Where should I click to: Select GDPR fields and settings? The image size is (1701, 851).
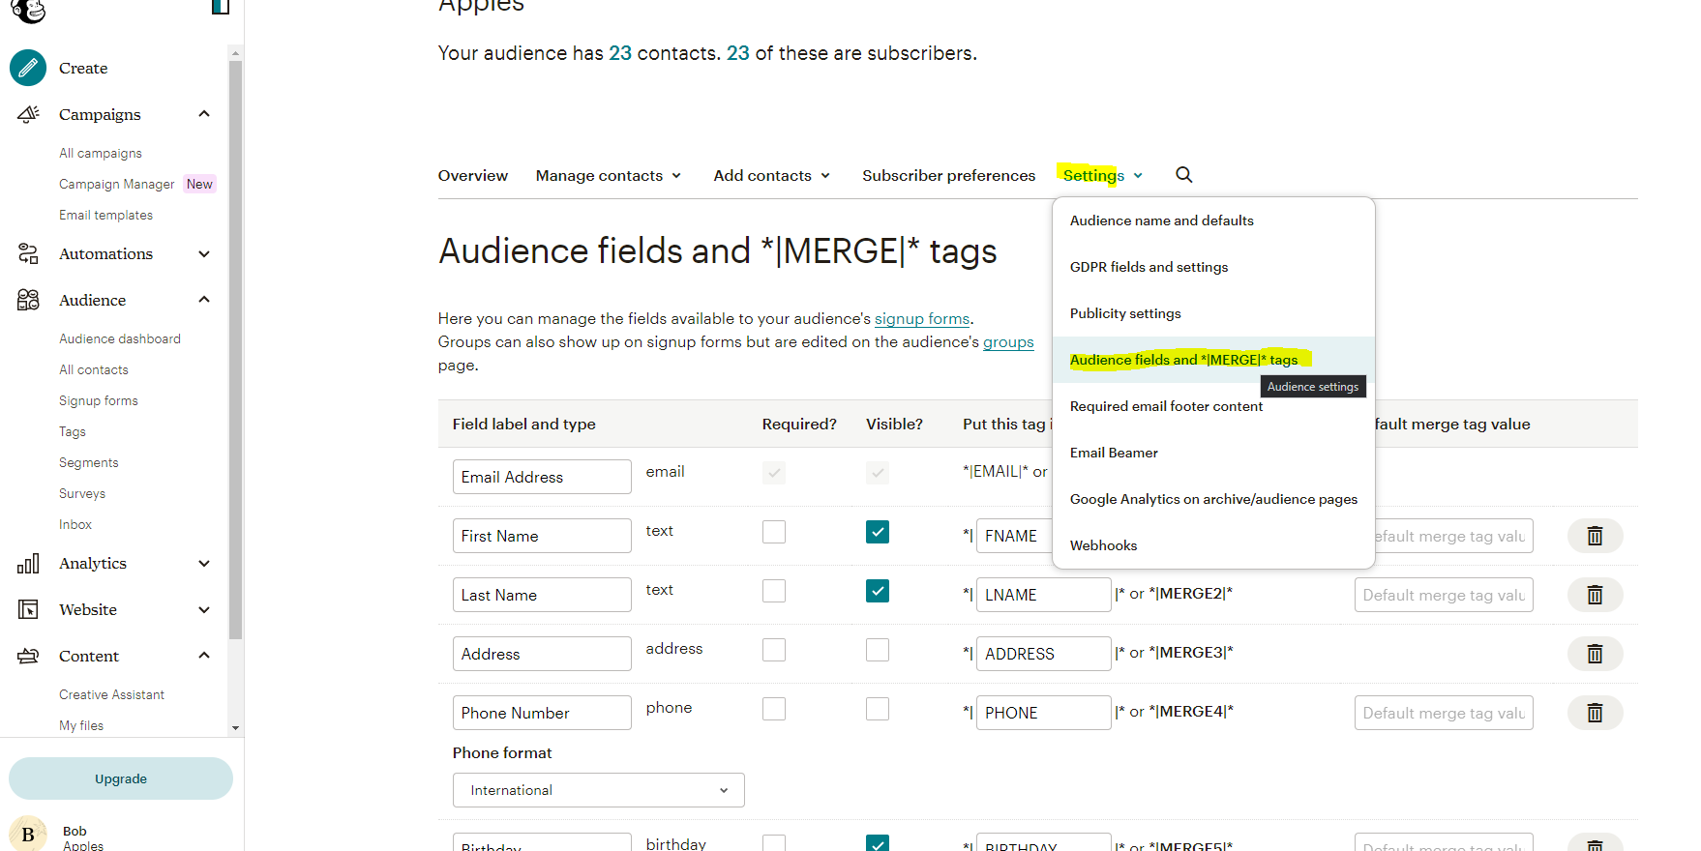click(1213, 267)
